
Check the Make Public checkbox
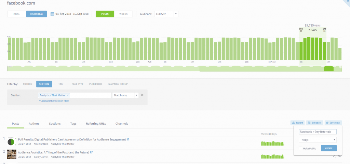[300, 148]
